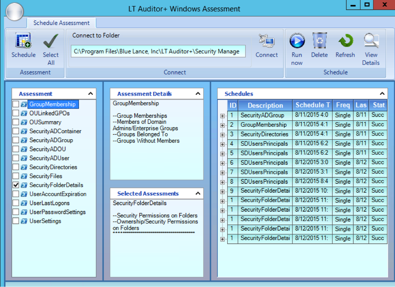Click the script icon beside SecurityADGroup
395x287 pixels.
[x=24, y=140]
